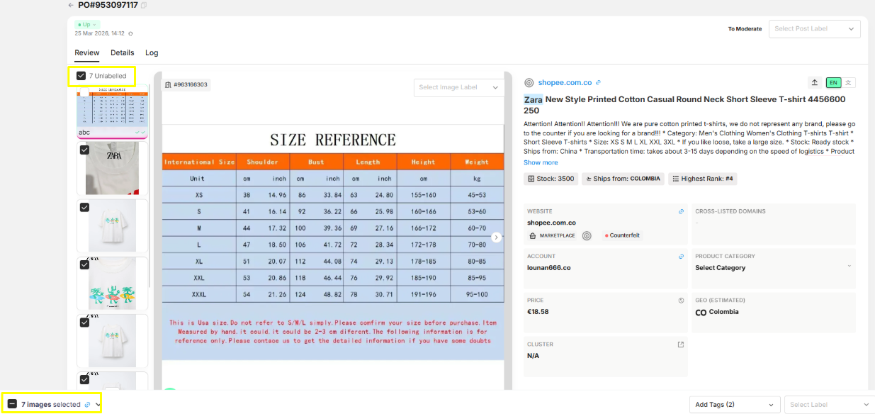Click the To Moderate label
This screenshot has width=875, height=414.
coord(745,29)
